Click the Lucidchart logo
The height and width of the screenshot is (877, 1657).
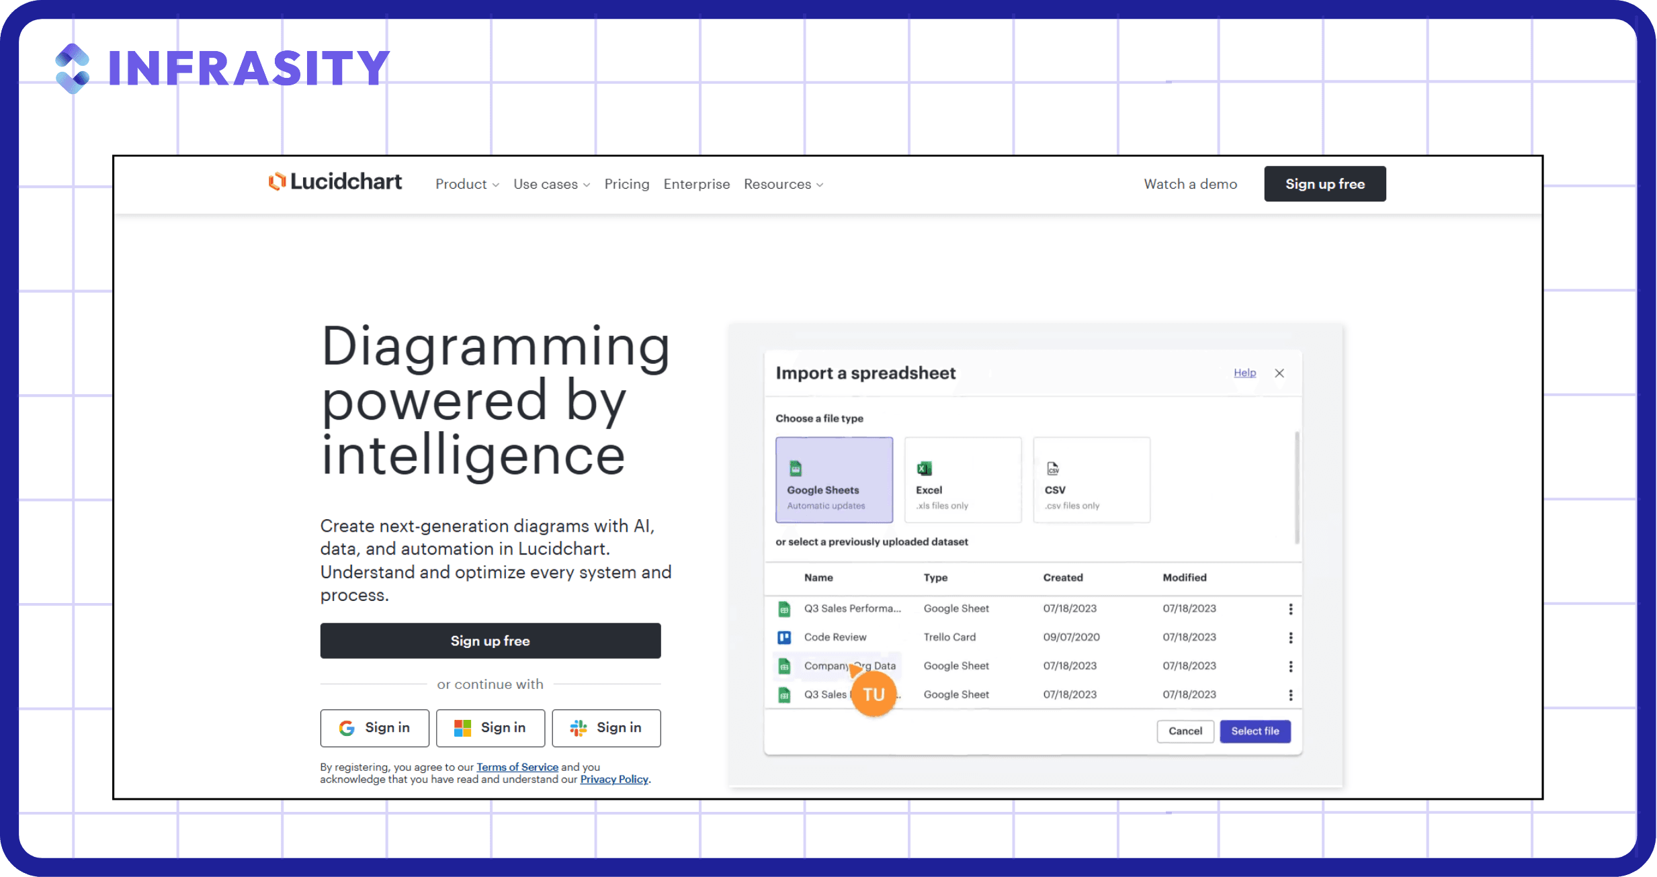[335, 182]
